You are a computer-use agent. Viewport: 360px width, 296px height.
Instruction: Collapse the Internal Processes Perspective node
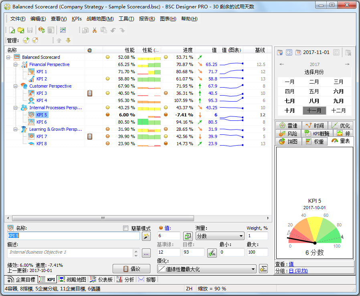click(x=15, y=108)
